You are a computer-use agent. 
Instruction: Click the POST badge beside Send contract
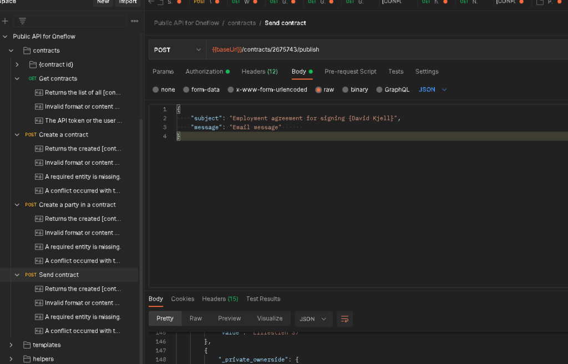[x=31, y=275]
